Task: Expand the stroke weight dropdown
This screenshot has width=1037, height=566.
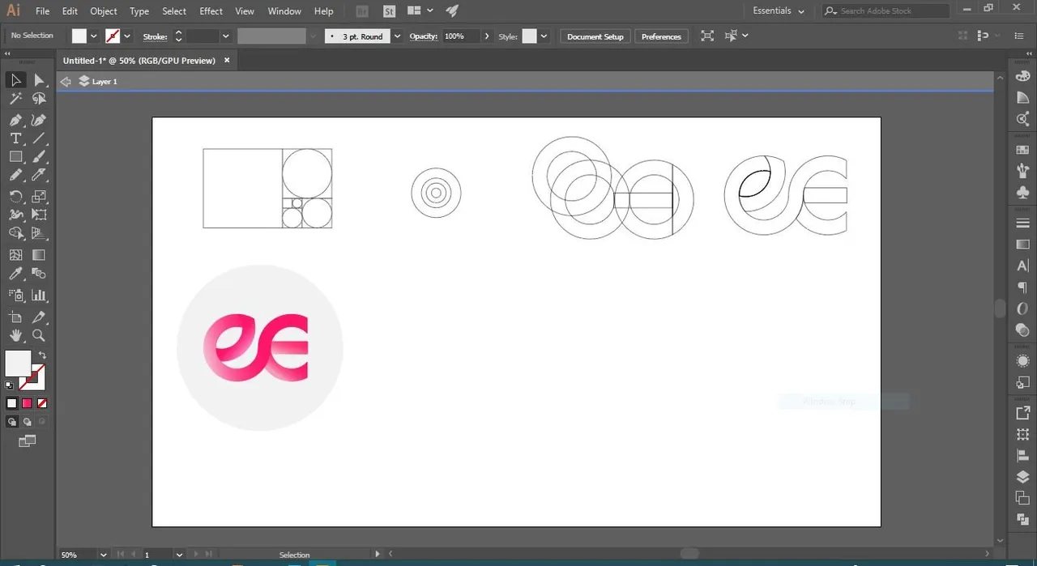Action: tap(226, 36)
